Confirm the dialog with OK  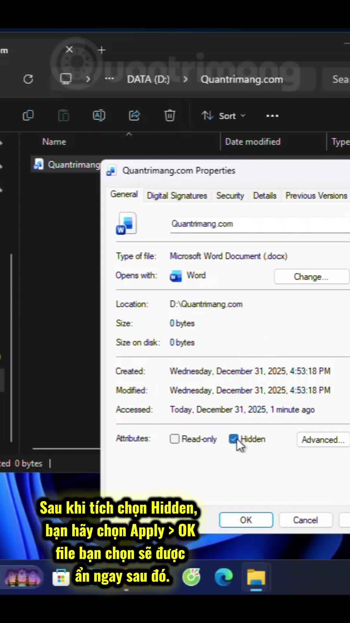tap(246, 520)
